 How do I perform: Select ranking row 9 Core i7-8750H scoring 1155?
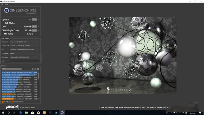[x=19, y=92]
